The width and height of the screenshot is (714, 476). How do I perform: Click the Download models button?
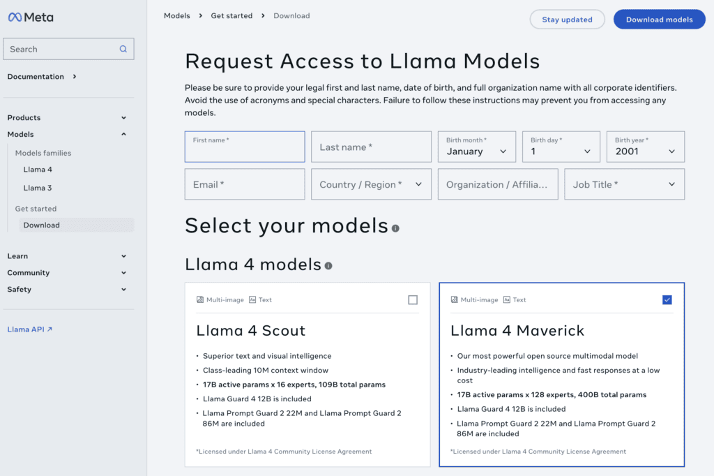660,19
